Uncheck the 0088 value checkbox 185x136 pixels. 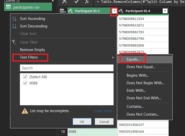pyautogui.click(x=25, y=83)
